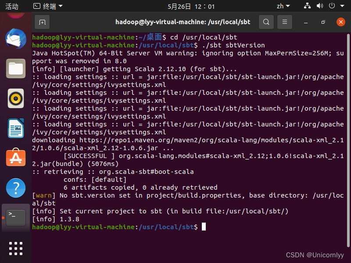Launch LibreOffice Writer from the dock

16,128
